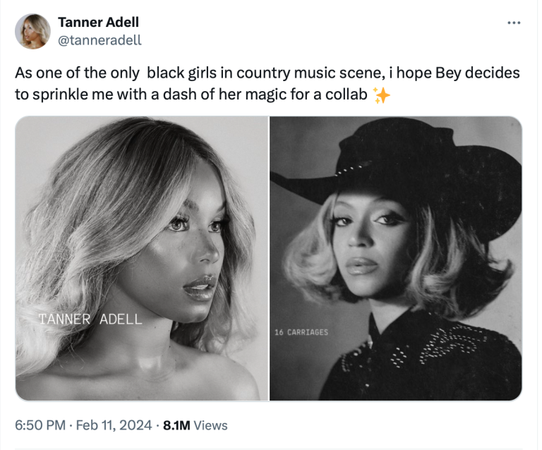Click the 6:50 PM timestamp
542x450 pixels.
point(42,425)
